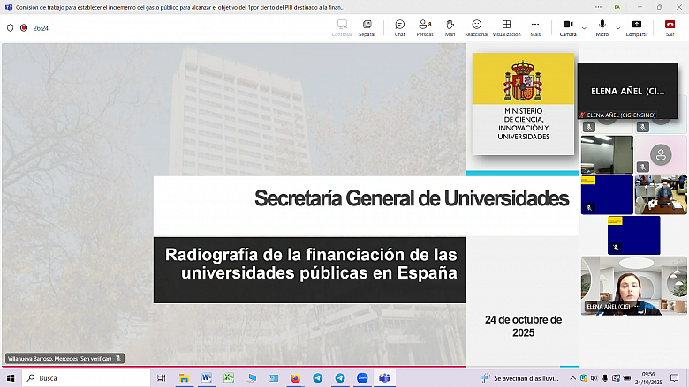Expand the camera options dropdown arrow

click(x=584, y=27)
